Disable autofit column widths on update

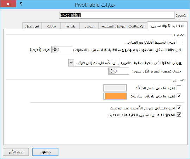(x=179, y=108)
